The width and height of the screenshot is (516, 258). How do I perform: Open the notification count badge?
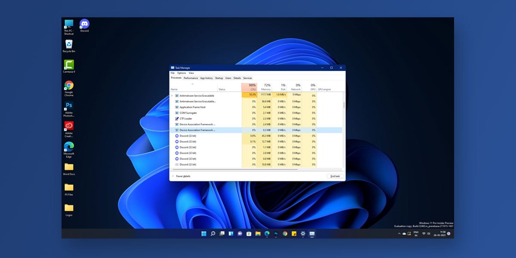tap(449, 233)
